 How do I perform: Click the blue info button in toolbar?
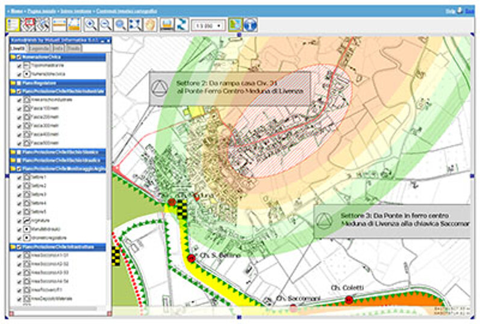tap(251, 25)
